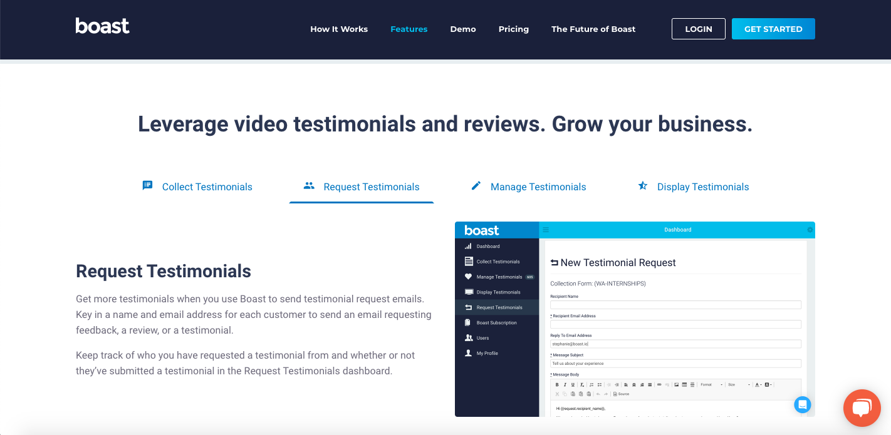Open the Demo nav link

[x=463, y=29]
